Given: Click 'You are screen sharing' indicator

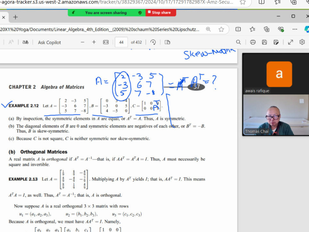Looking at the screenshot, I should click(106, 13).
